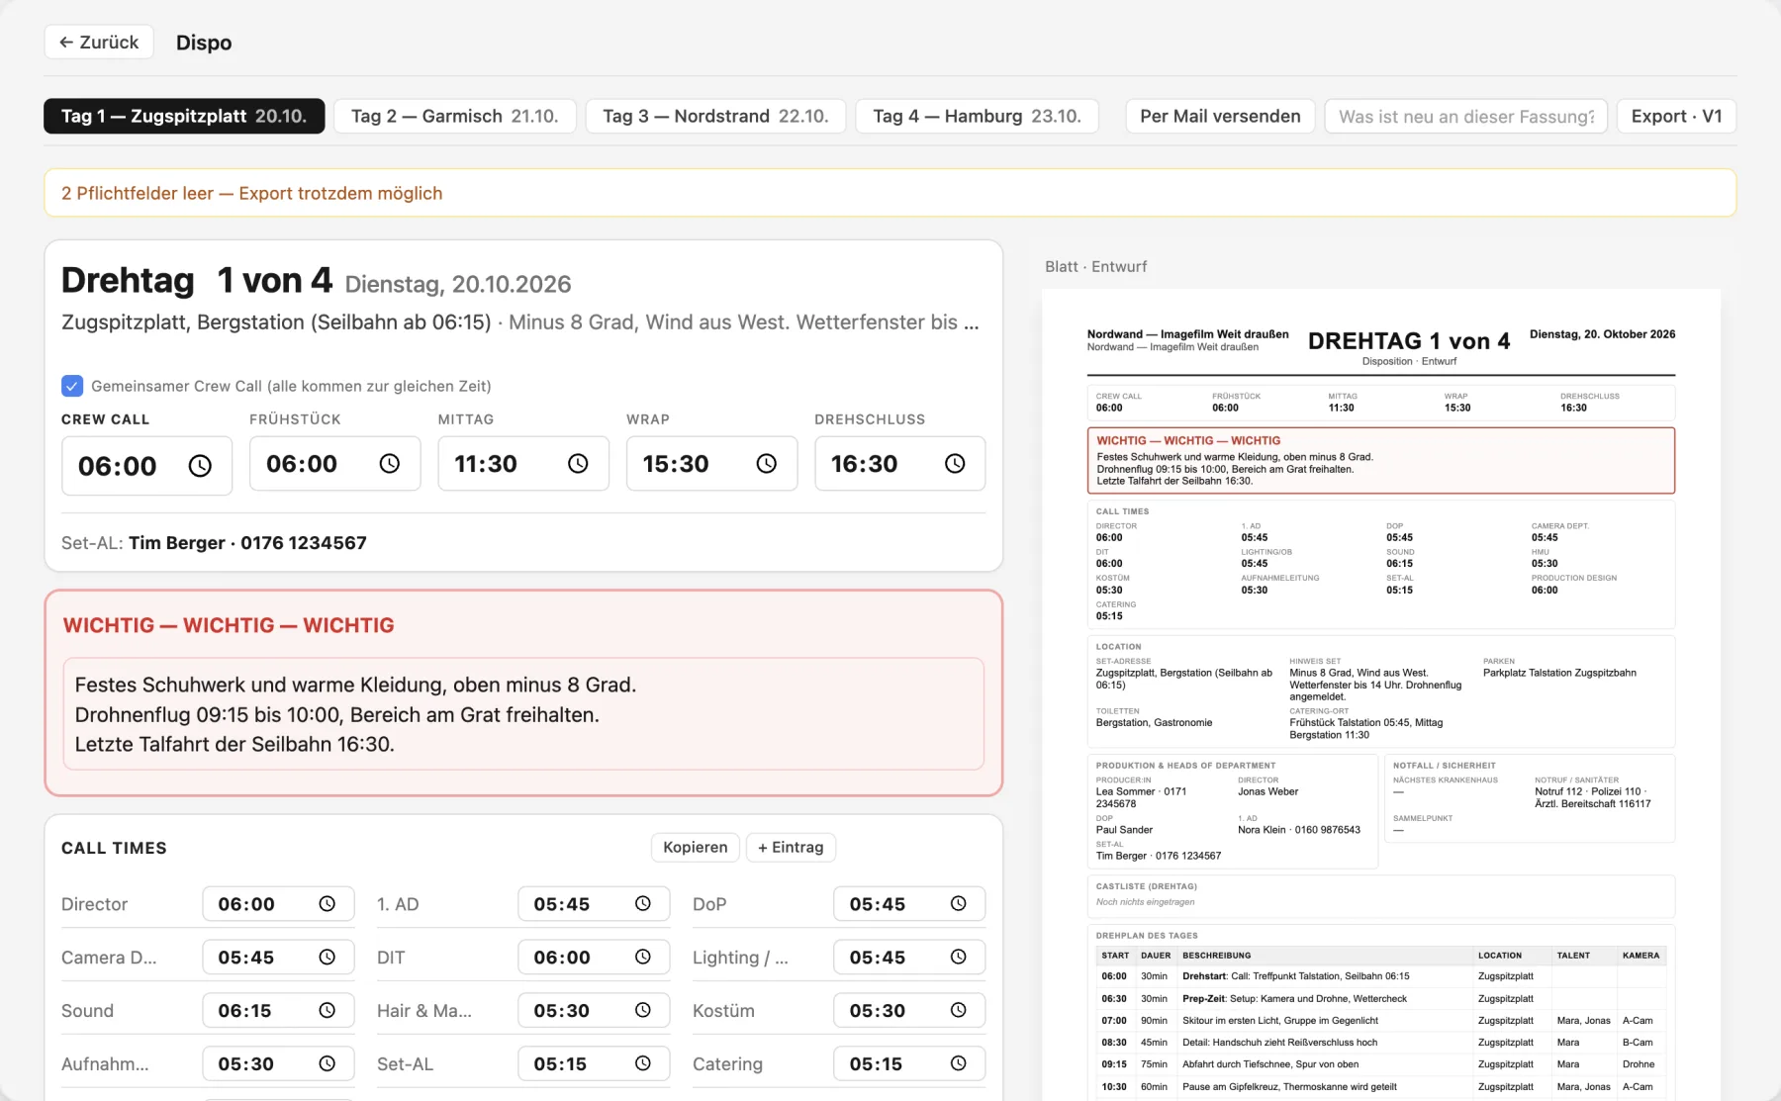Image resolution: width=1781 pixels, height=1101 pixels.
Task: Click clock icon for Director call time
Action: [328, 904]
